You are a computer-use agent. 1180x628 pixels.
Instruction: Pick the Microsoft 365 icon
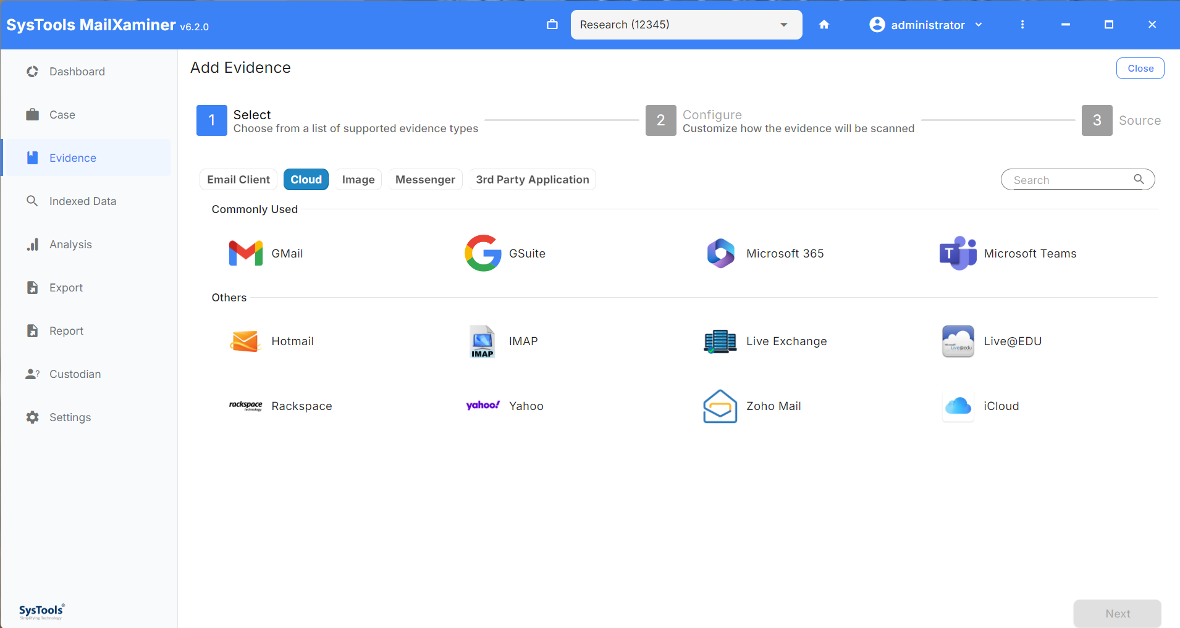720,253
